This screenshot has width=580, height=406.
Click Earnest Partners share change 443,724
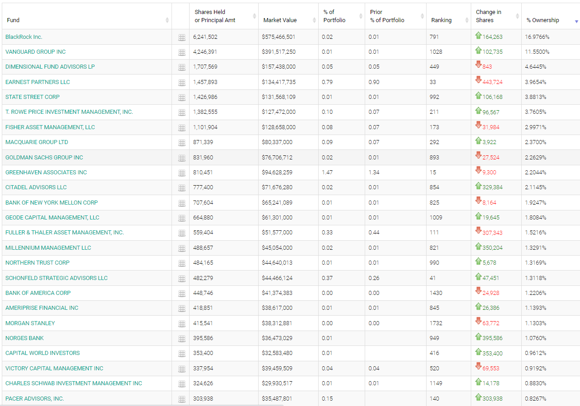tap(492, 82)
